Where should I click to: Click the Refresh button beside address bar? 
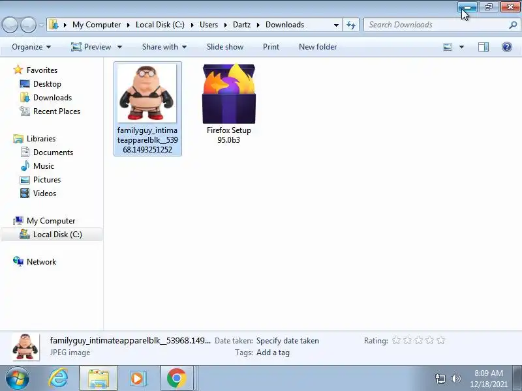351,25
